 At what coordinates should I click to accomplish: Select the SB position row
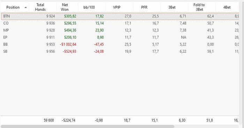coord(120,51)
